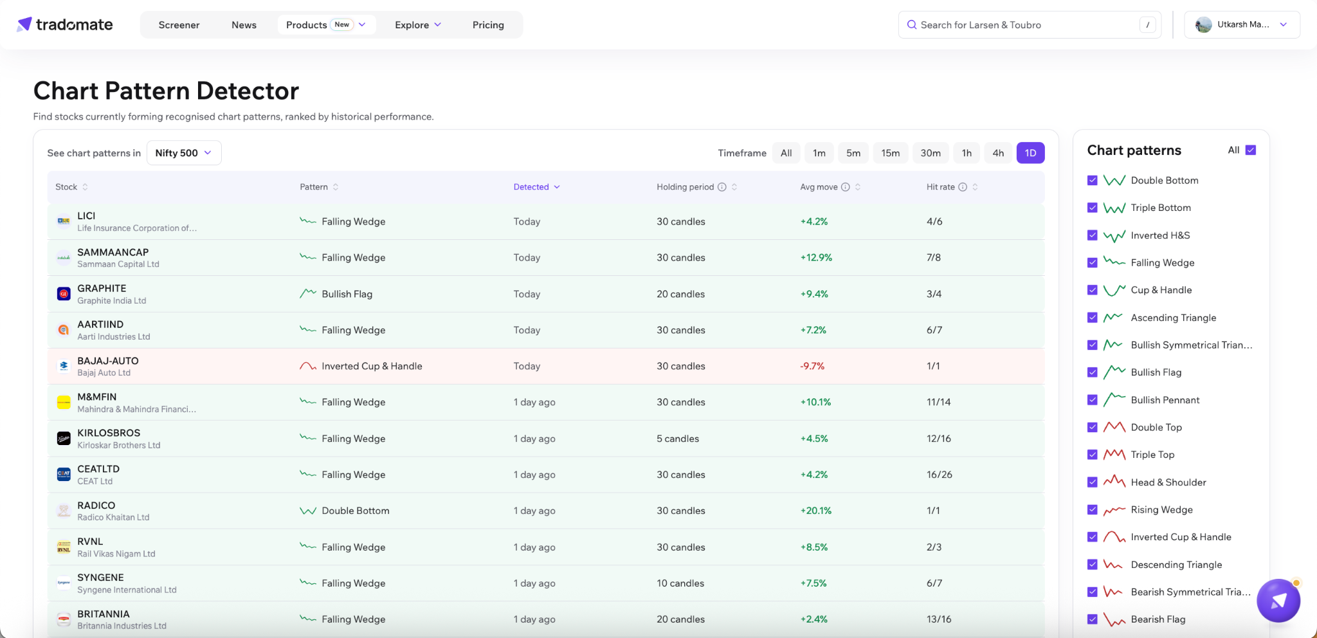Click the search magnifier icon
Screen dimensions: 1317x638
click(x=911, y=25)
